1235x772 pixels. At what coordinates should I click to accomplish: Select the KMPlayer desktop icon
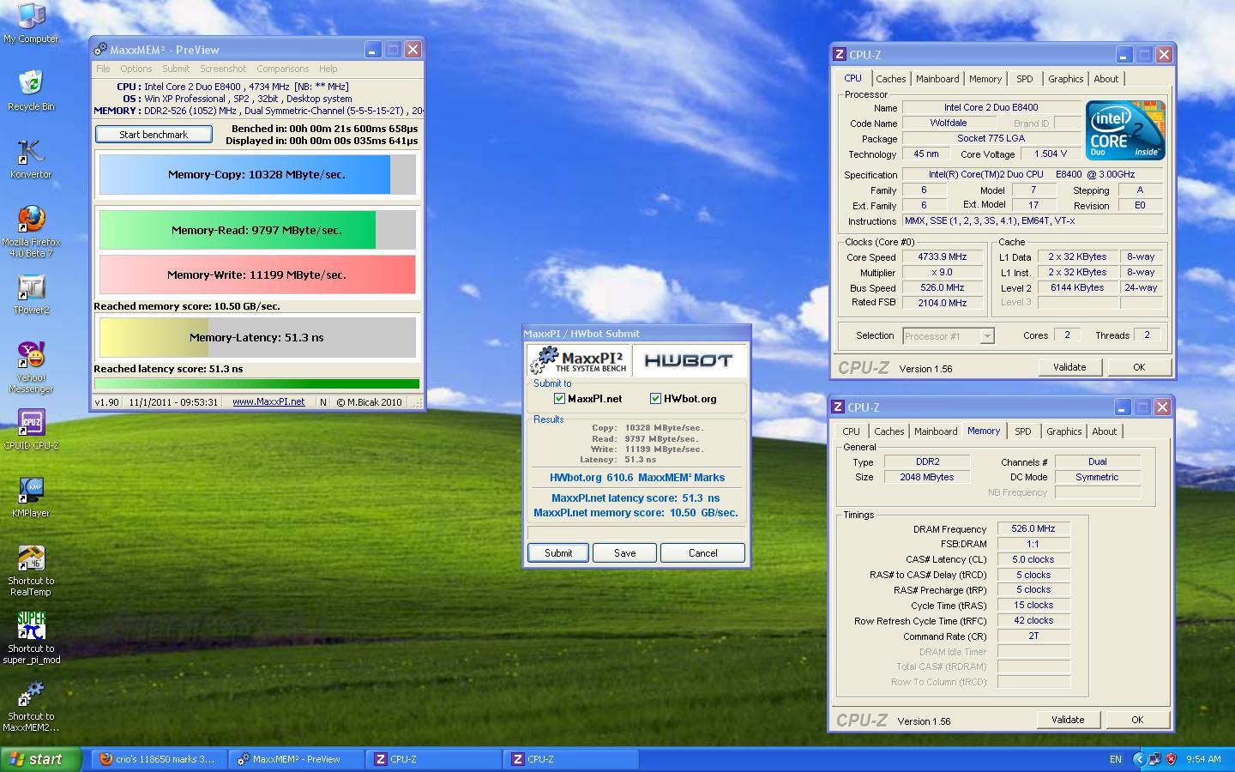[31, 498]
